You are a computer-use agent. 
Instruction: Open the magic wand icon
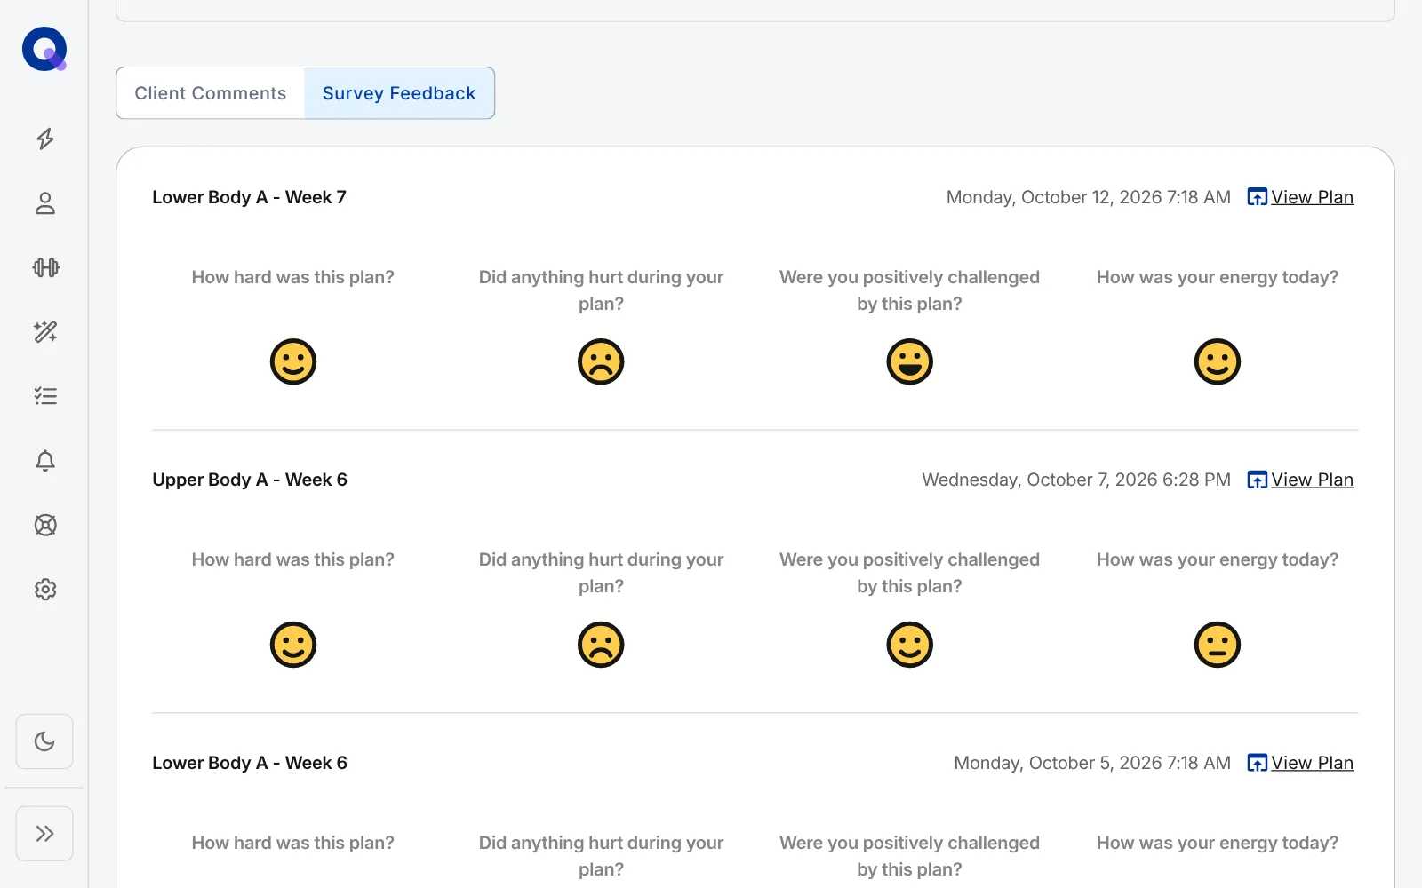click(45, 332)
